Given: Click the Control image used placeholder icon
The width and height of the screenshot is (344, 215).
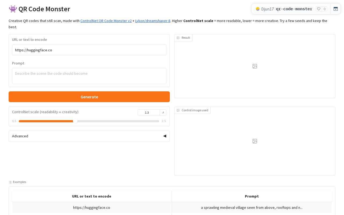Looking at the screenshot, I should coord(255,141).
